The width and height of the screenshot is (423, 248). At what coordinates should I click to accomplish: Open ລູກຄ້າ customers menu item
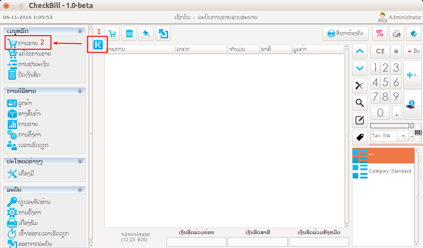point(25,103)
